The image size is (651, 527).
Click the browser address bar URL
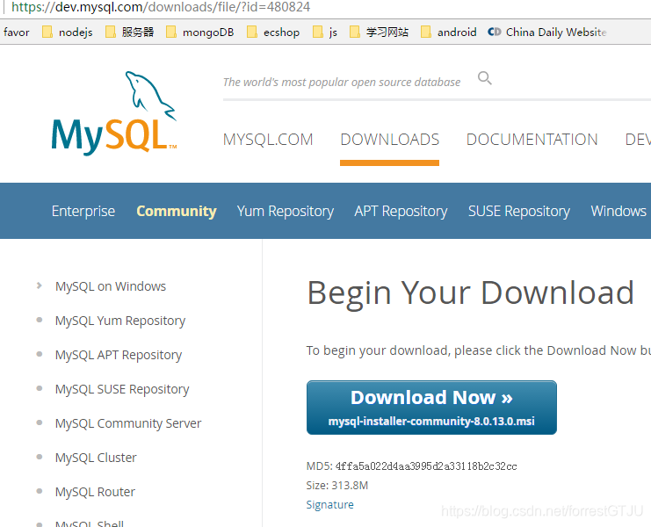click(x=161, y=7)
